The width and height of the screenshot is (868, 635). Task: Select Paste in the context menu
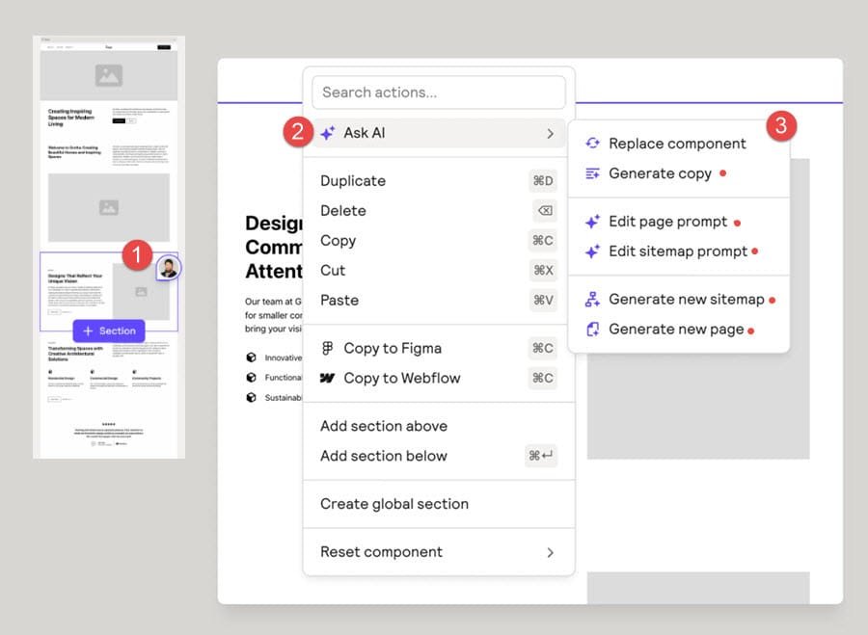pos(439,301)
